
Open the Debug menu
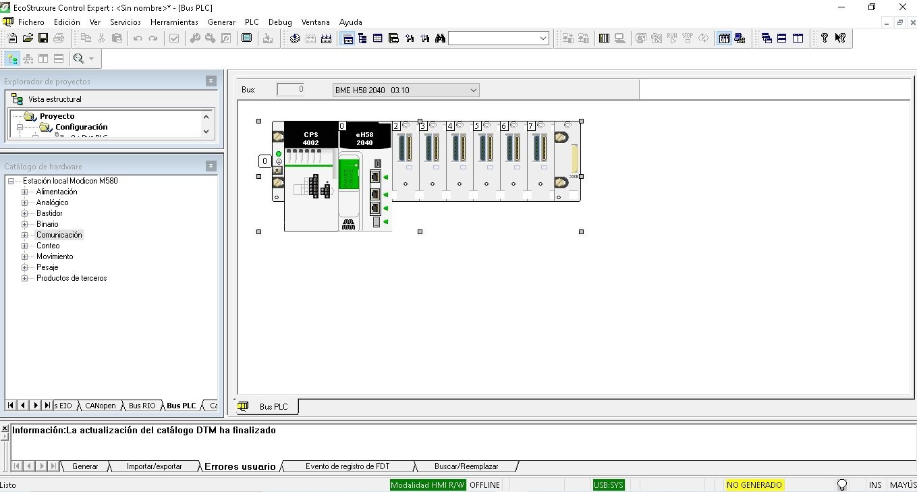point(280,22)
